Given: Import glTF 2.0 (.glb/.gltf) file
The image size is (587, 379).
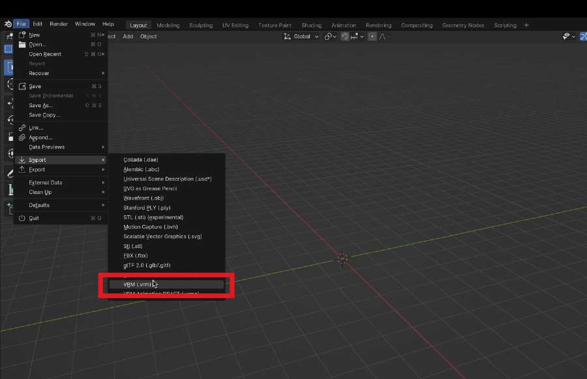Looking at the screenshot, I should tap(166, 265).
